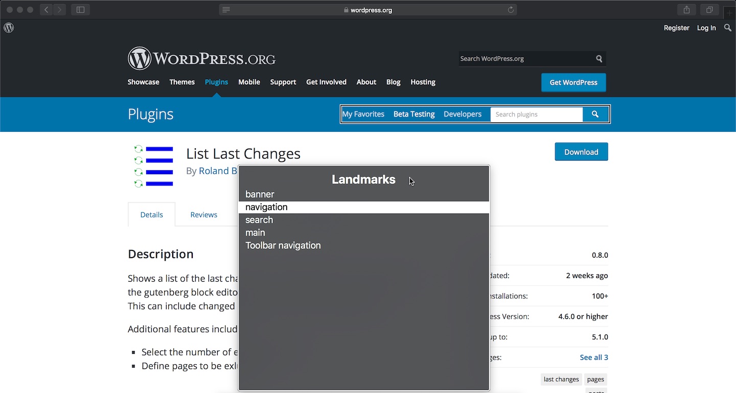Open the Reader view icon in address bar
The image size is (736, 393).
point(226,10)
